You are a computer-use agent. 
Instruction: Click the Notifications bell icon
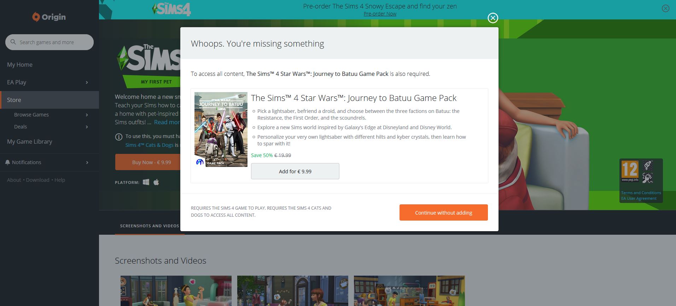(7, 162)
